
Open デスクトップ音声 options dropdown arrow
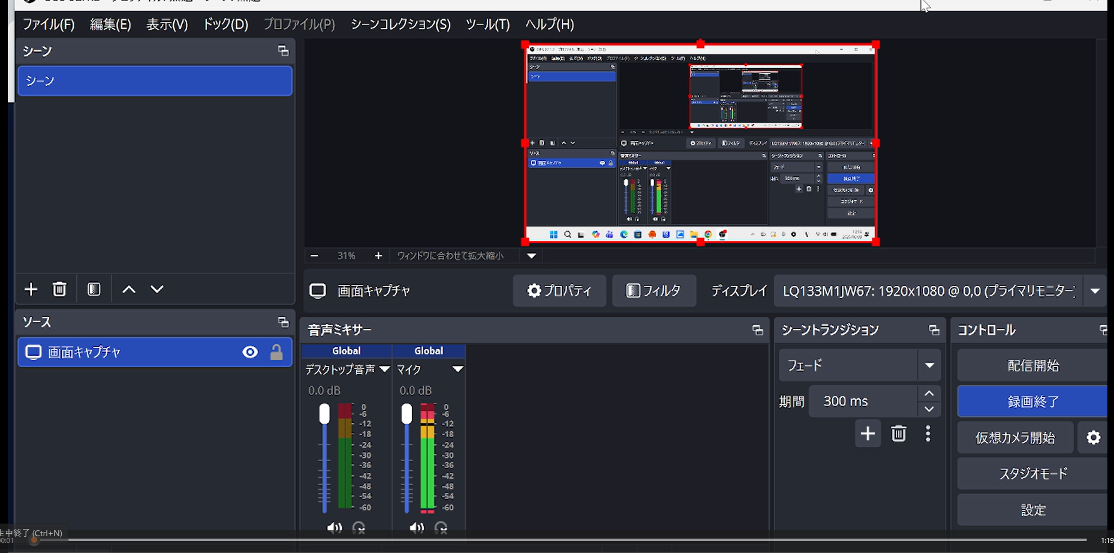pyautogui.click(x=384, y=369)
